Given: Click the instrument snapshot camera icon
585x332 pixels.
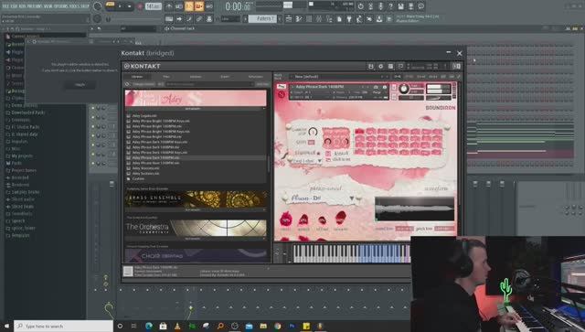Looking at the screenshot, I should coord(376,87).
